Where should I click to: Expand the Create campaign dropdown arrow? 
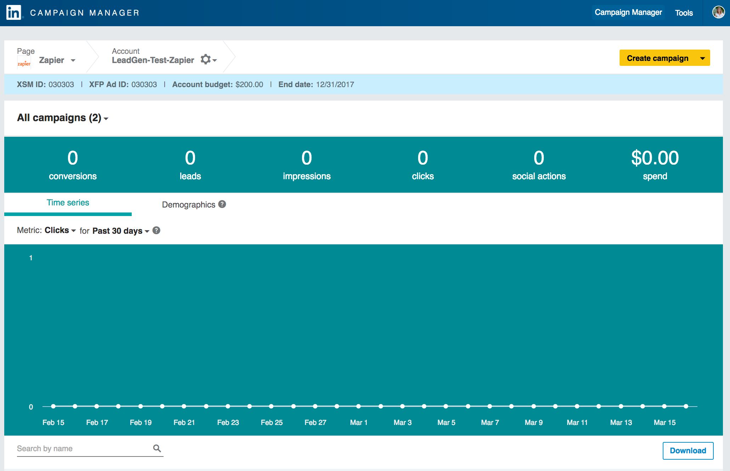(x=702, y=58)
